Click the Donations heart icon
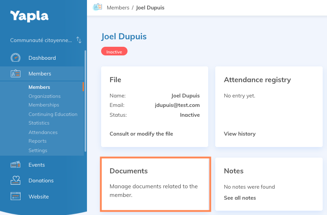 (x=15, y=180)
